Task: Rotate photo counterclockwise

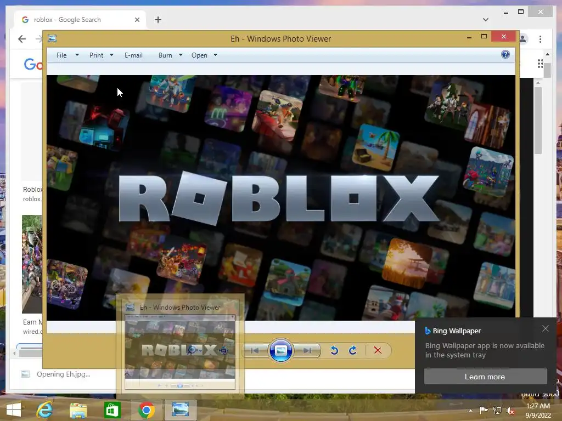Action: point(334,350)
